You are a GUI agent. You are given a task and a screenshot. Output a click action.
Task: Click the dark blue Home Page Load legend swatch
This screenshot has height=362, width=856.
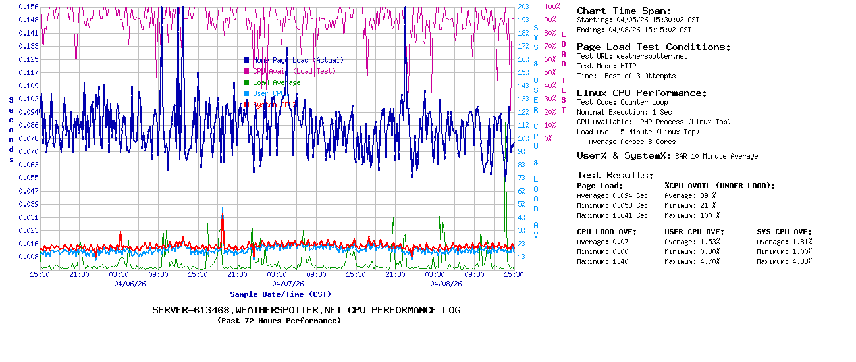coord(246,60)
